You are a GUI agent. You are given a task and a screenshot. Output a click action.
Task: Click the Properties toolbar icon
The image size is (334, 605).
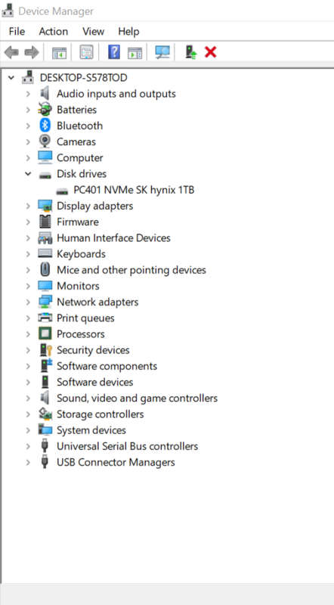86,52
